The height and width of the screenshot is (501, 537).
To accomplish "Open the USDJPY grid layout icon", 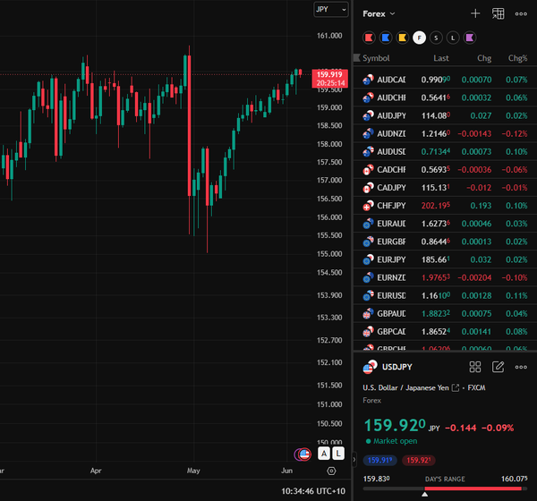I will pyautogui.click(x=475, y=367).
